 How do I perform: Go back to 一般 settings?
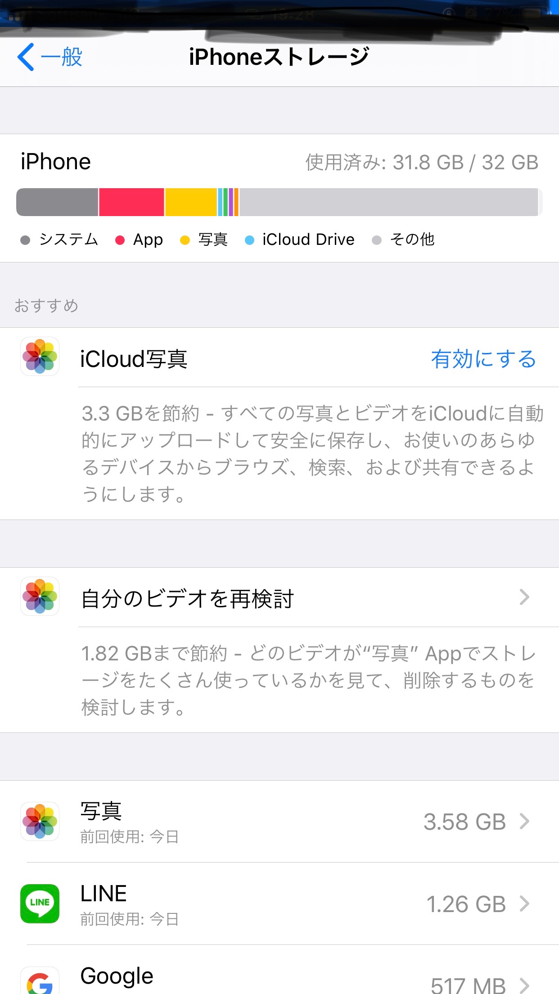(x=62, y=57)
